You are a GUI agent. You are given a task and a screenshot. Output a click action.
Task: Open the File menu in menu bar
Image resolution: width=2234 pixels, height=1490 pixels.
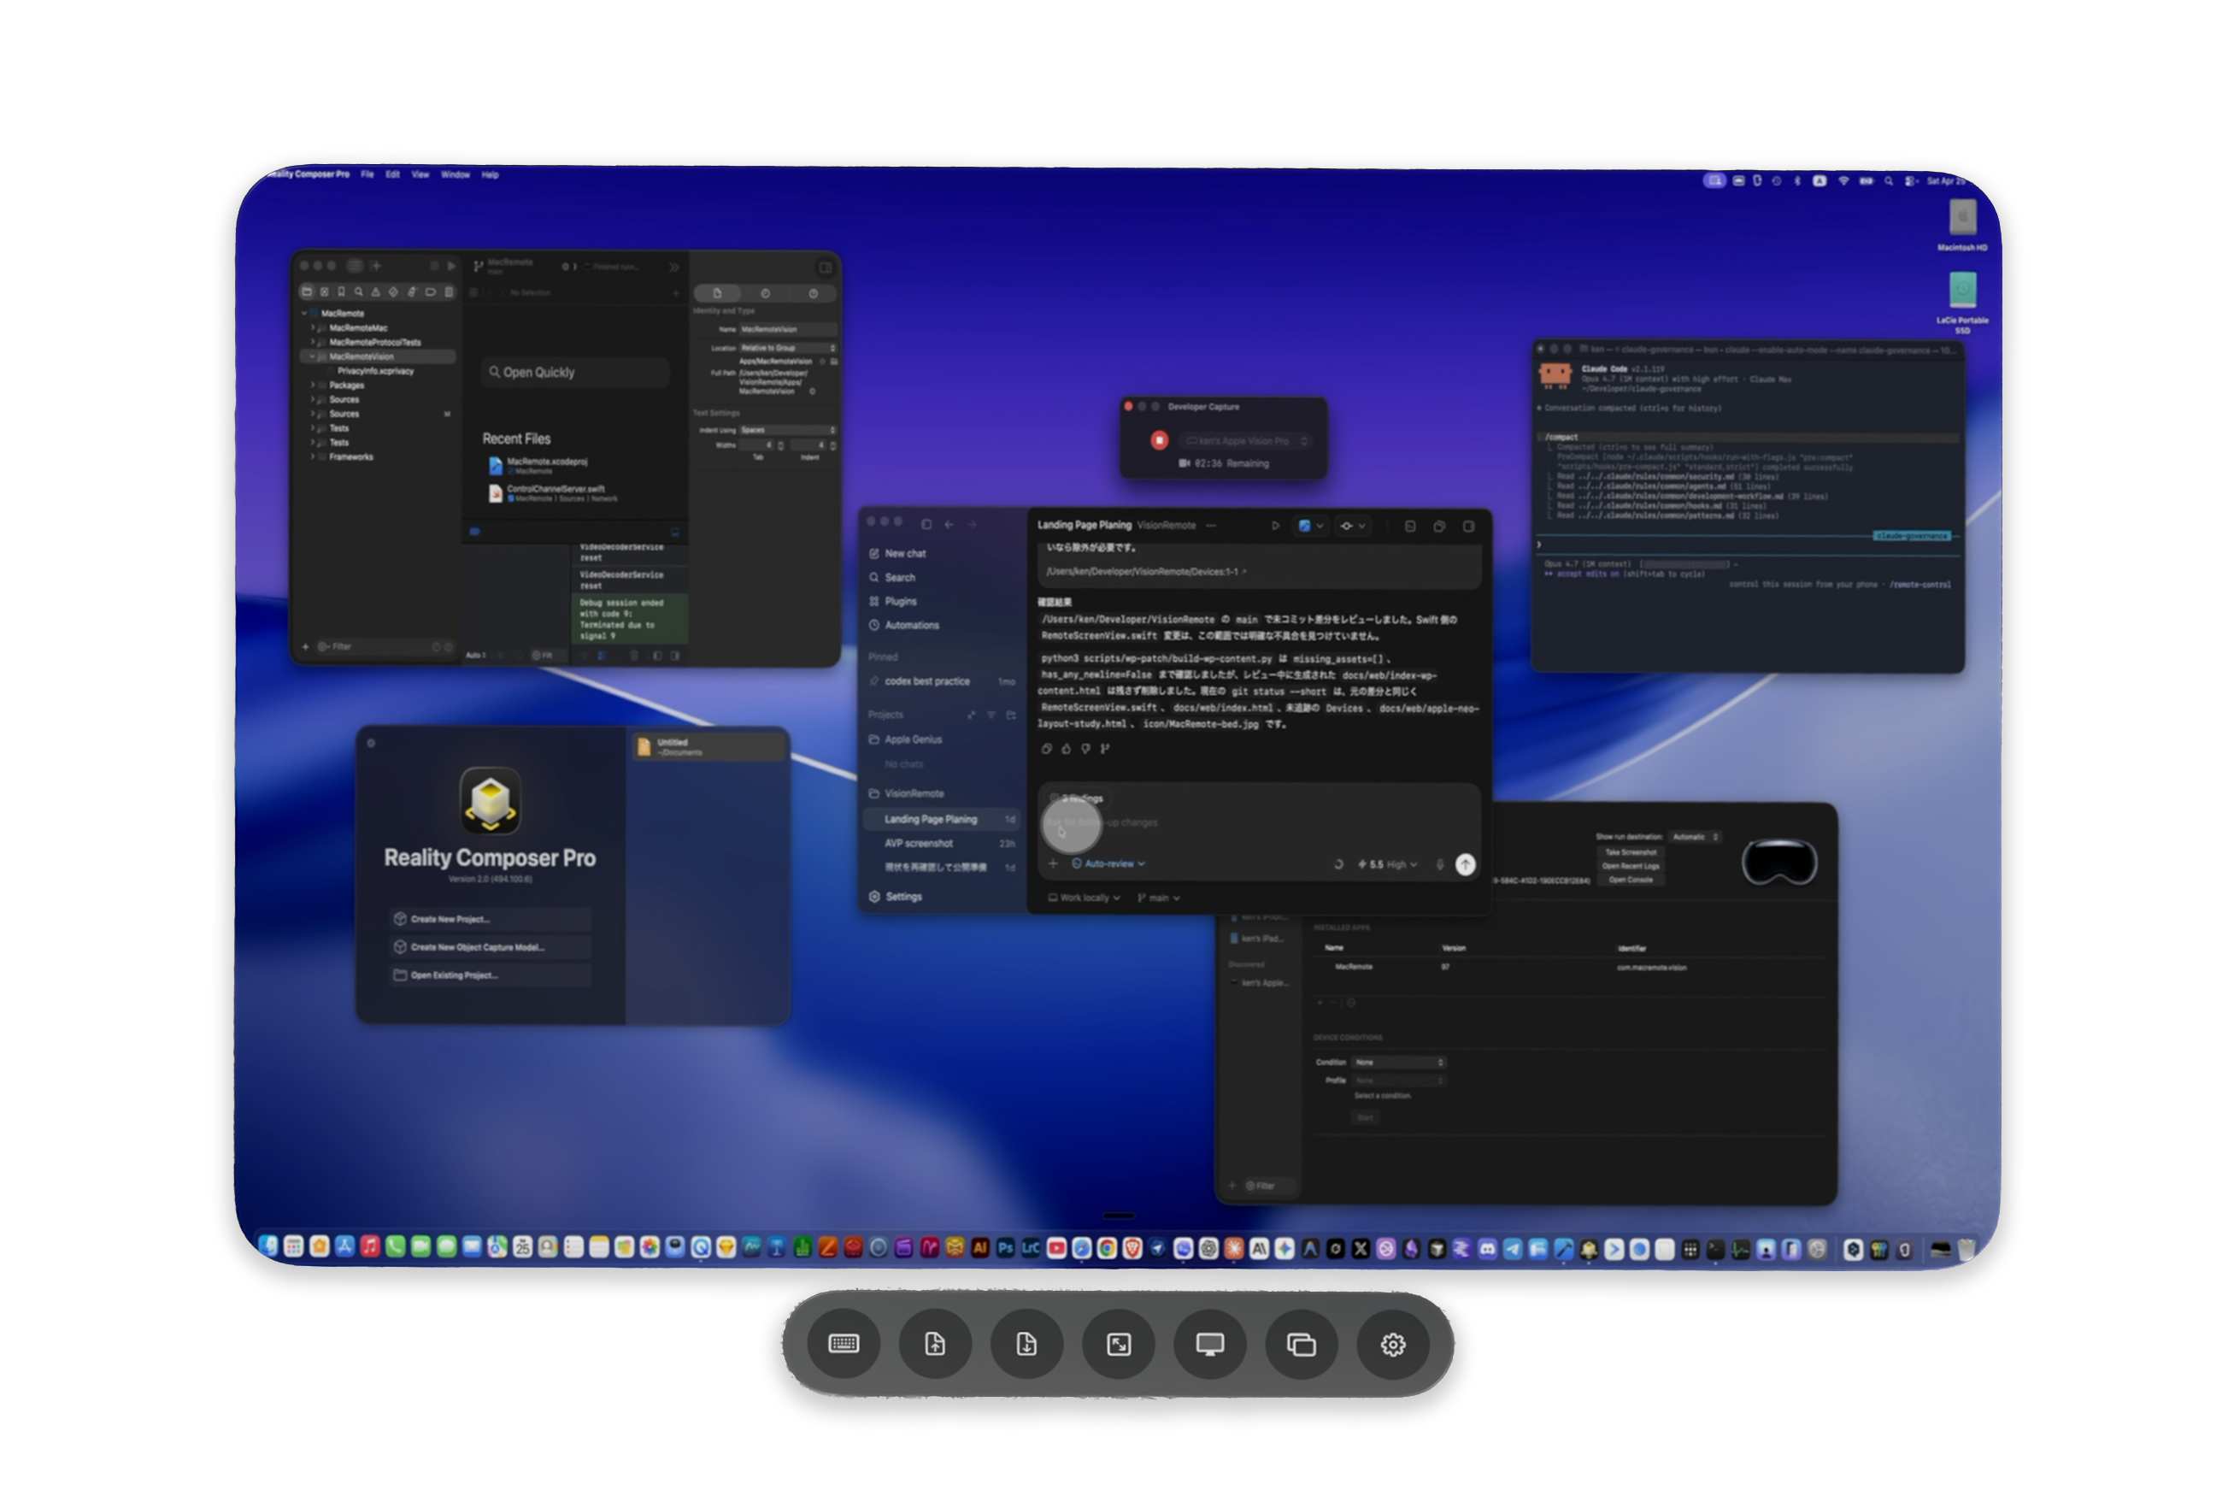[367, 175]
